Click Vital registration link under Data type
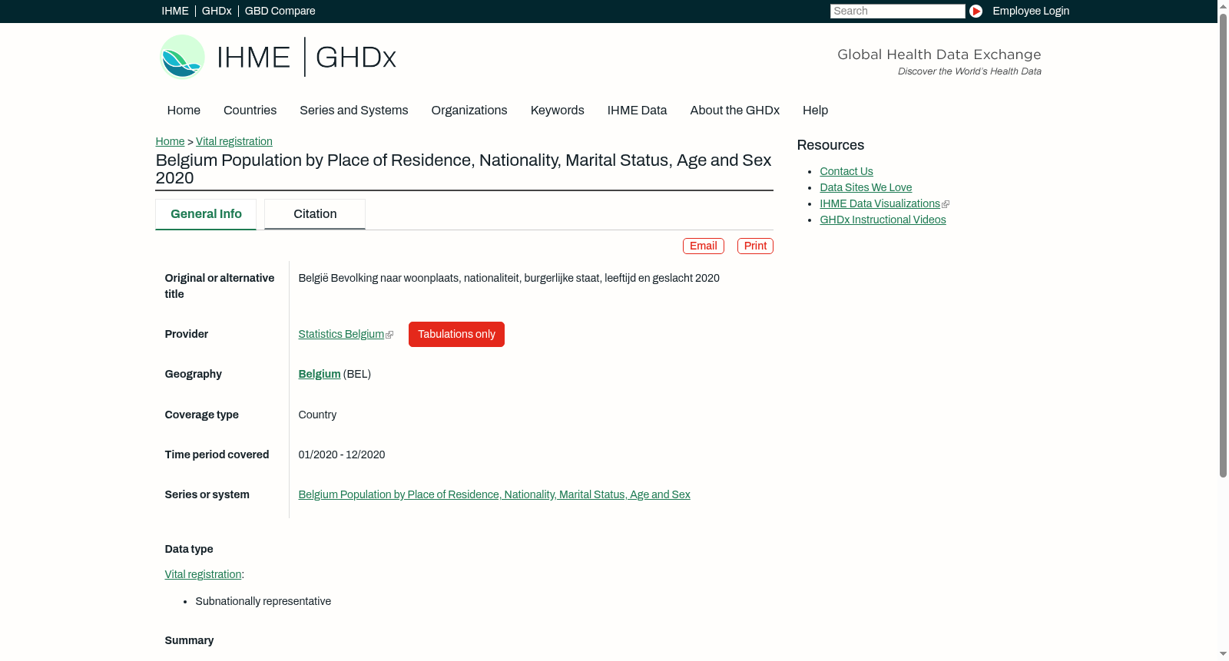 coord(203,574)
